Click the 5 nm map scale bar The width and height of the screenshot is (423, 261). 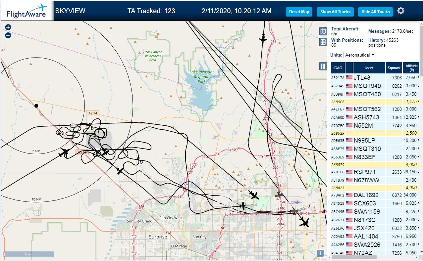coord(28,254)
